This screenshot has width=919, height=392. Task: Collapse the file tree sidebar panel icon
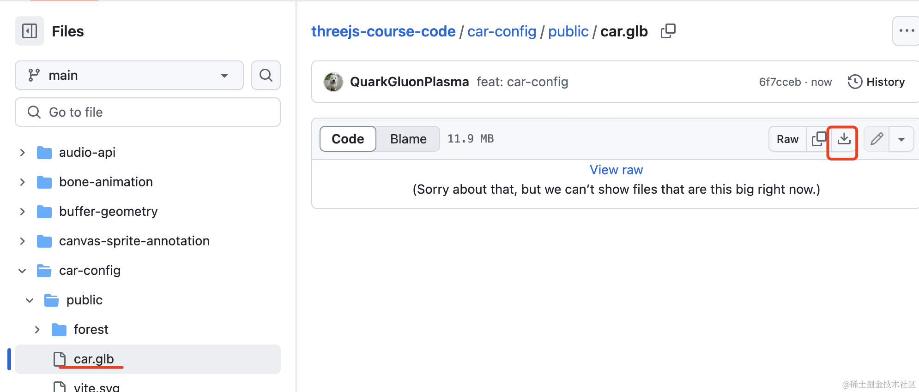coord(30,31)
